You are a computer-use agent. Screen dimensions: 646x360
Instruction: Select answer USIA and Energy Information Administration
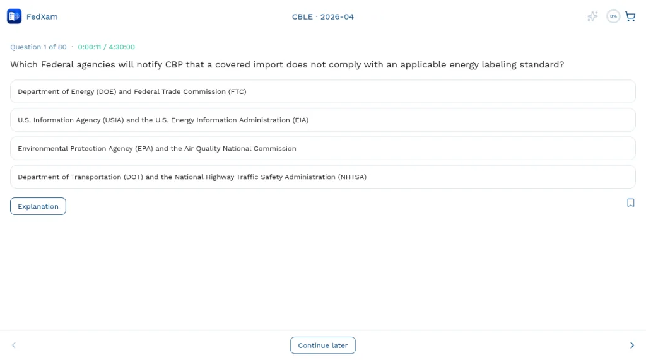click(x=322, y=120)
